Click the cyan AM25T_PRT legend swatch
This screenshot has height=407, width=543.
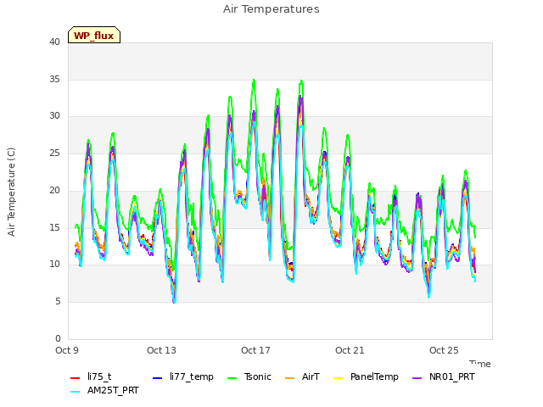click(x=76, y=392)
